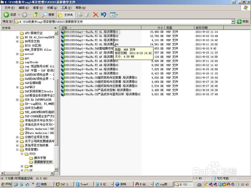Viewport: 251px width, 188px height.
Task: Open the 帮助 menu
Action: (x=81, y=8)
